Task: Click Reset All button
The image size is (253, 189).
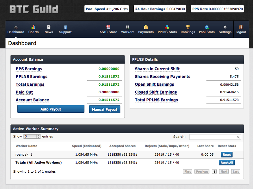Action: pos(226,163)
